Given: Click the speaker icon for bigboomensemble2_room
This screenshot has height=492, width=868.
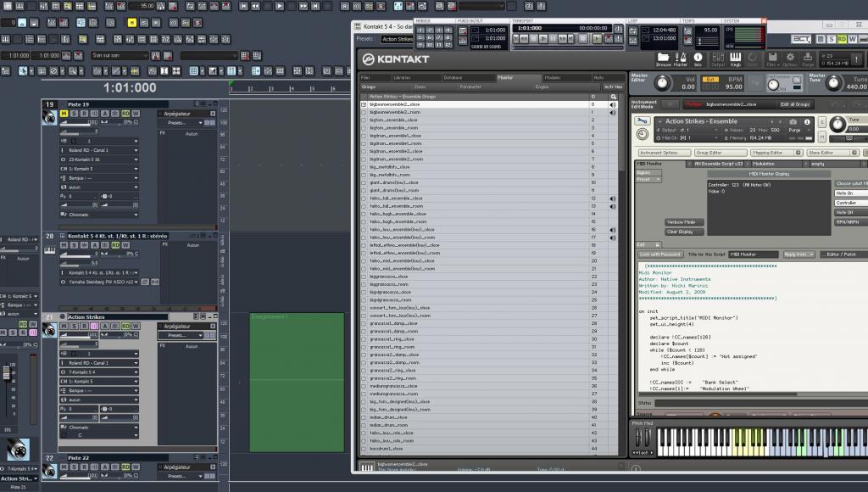Looking at the screenshot, I should click(614, 113).
